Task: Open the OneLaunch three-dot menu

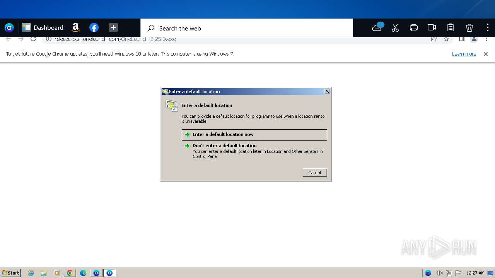Action: coord(488,27)
